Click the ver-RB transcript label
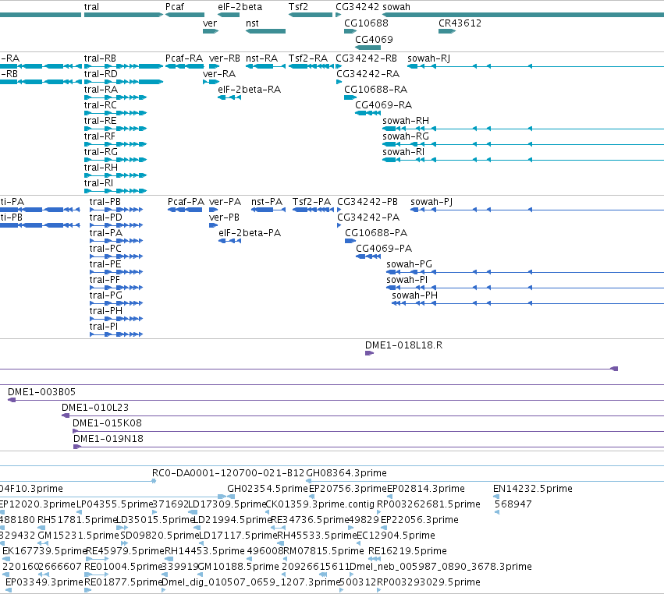Screen dimensions: 664x594 (225, 58)
